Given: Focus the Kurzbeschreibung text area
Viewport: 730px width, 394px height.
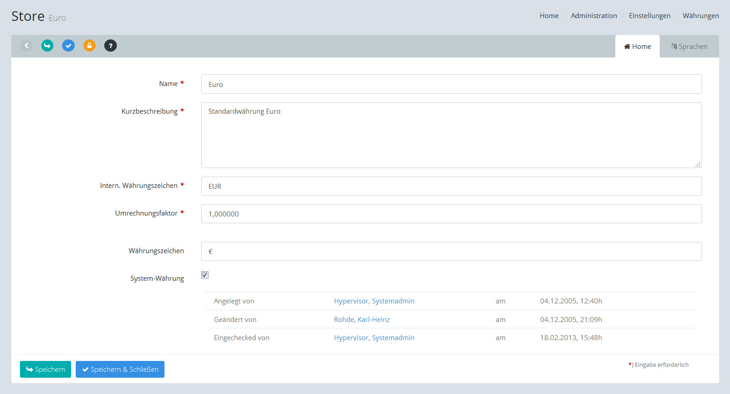Looking at the screenshot, I should (451, 135).
